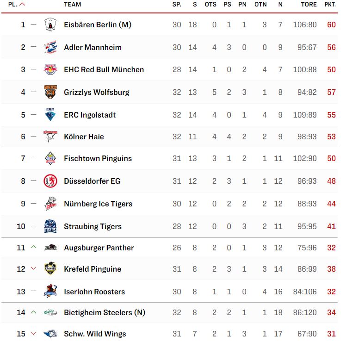Sort standings by PKT. column header

[x=330, y=5]
